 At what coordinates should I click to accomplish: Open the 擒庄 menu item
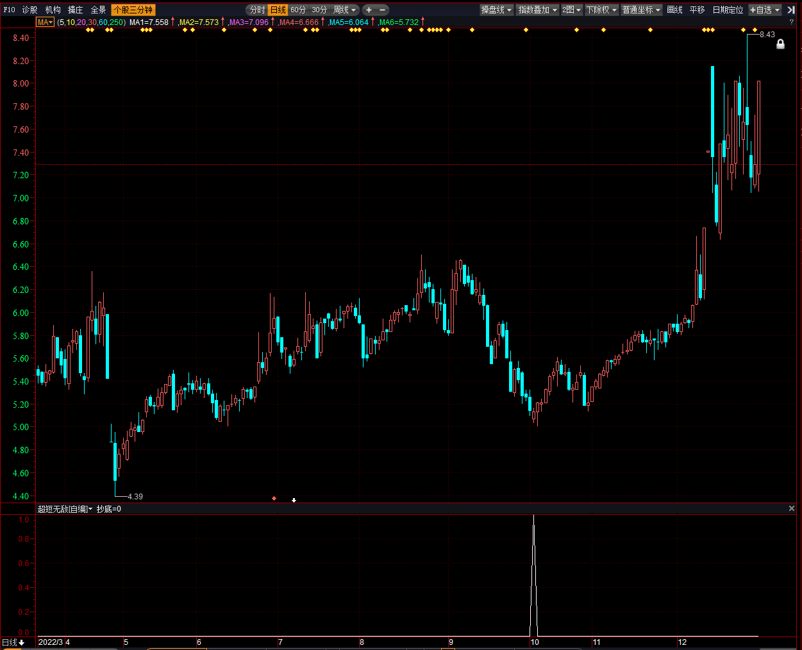pyautogui.click(x=76, y=10)
